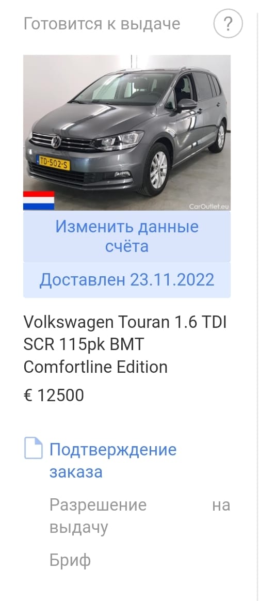The height and width of the screenshot is (601, 259).
Task: Click the car's side mirror in the photo
Action: [x=187, y=104]
